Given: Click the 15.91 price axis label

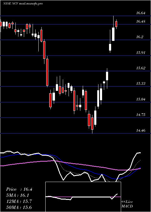Looking at the screenshot, I should point(141,52).
